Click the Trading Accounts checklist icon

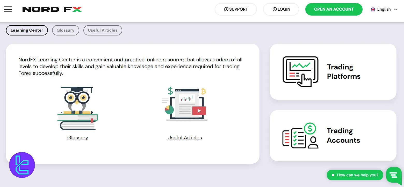(300, 136)
